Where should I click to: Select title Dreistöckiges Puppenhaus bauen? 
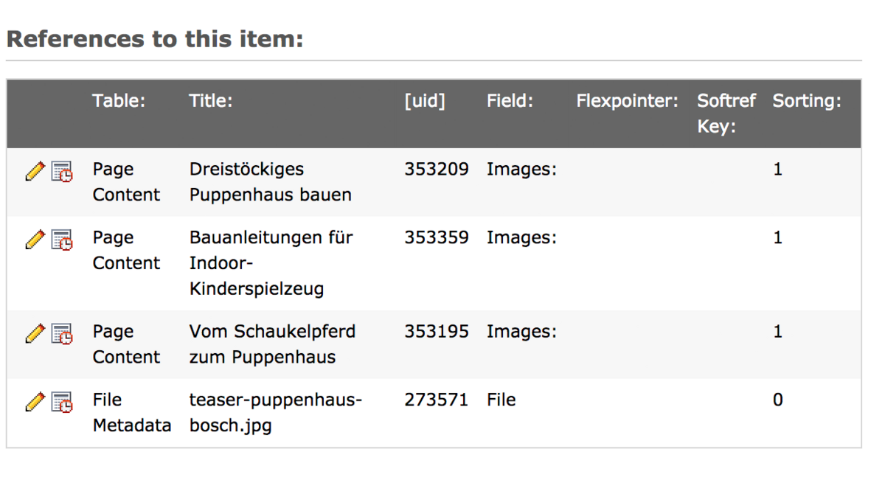click(x=271, y=182)
